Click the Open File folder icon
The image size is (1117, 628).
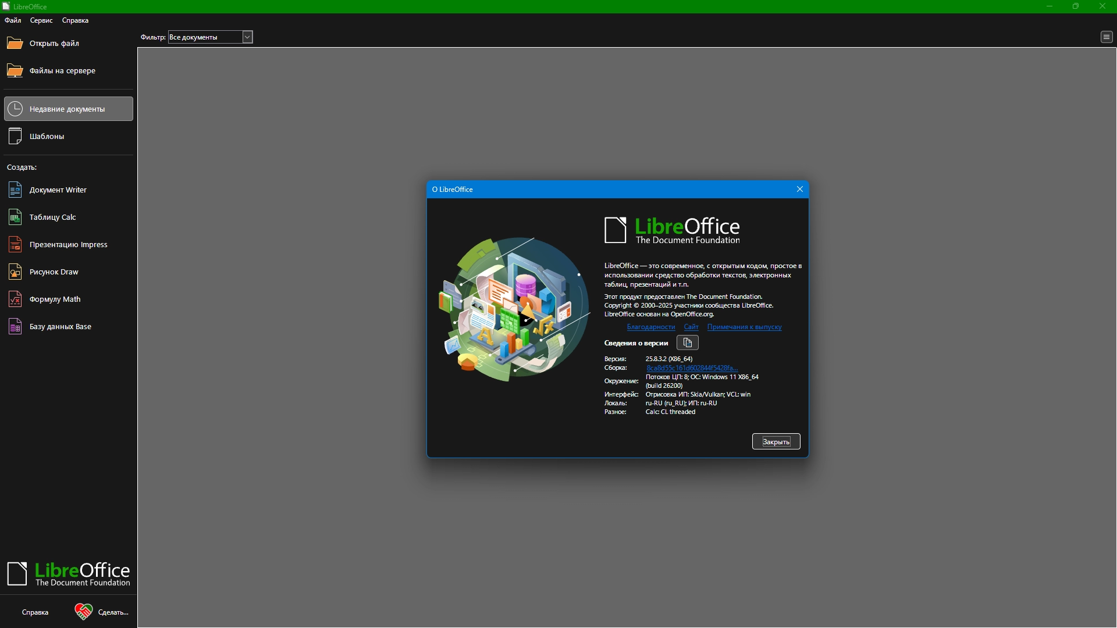pos(15,44)
